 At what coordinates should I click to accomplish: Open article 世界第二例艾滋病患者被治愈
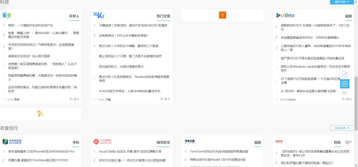(x=42, y=66)
